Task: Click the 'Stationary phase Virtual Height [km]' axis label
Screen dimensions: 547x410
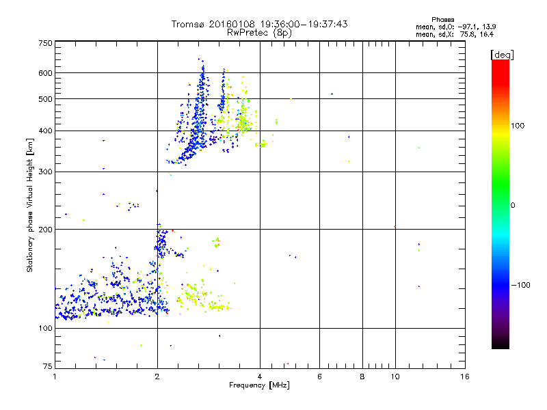Action: pyautogui.click(x=30, y=205)
